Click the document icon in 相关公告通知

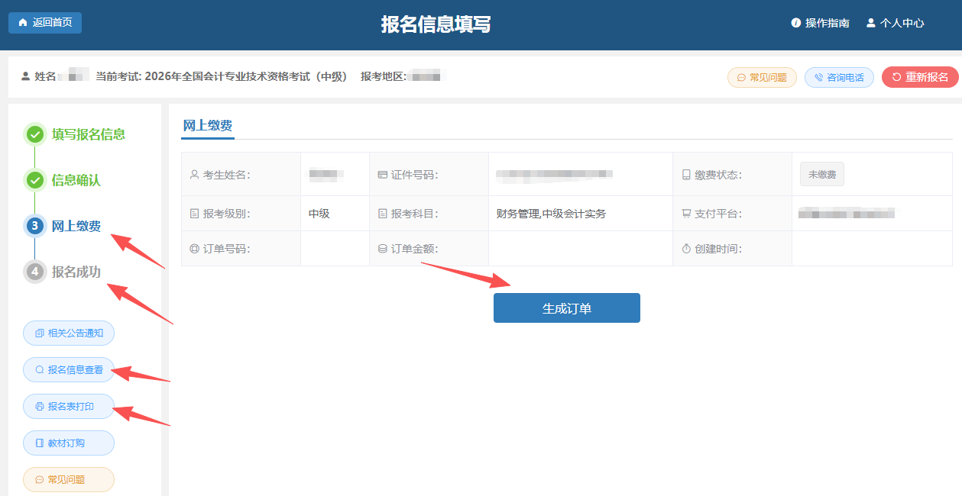pos(40,333)
